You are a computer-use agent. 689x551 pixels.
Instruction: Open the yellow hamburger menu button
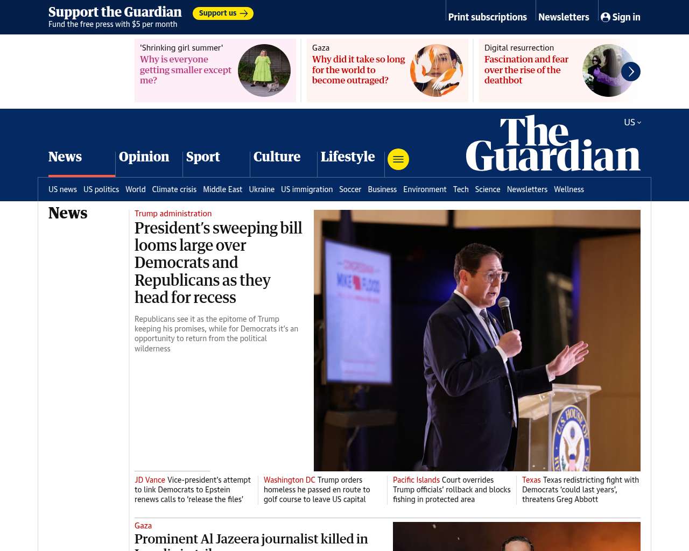398,159
